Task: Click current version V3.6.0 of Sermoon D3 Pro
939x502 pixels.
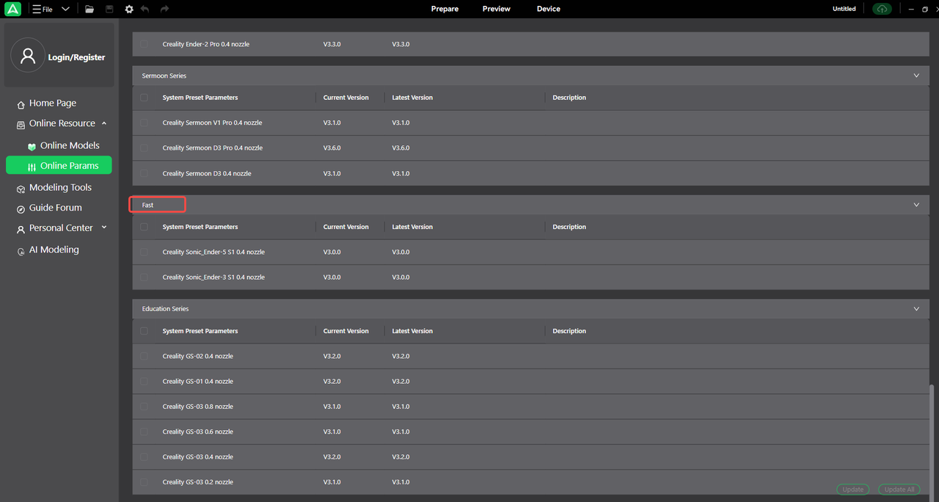Action: tap(332, 148)
